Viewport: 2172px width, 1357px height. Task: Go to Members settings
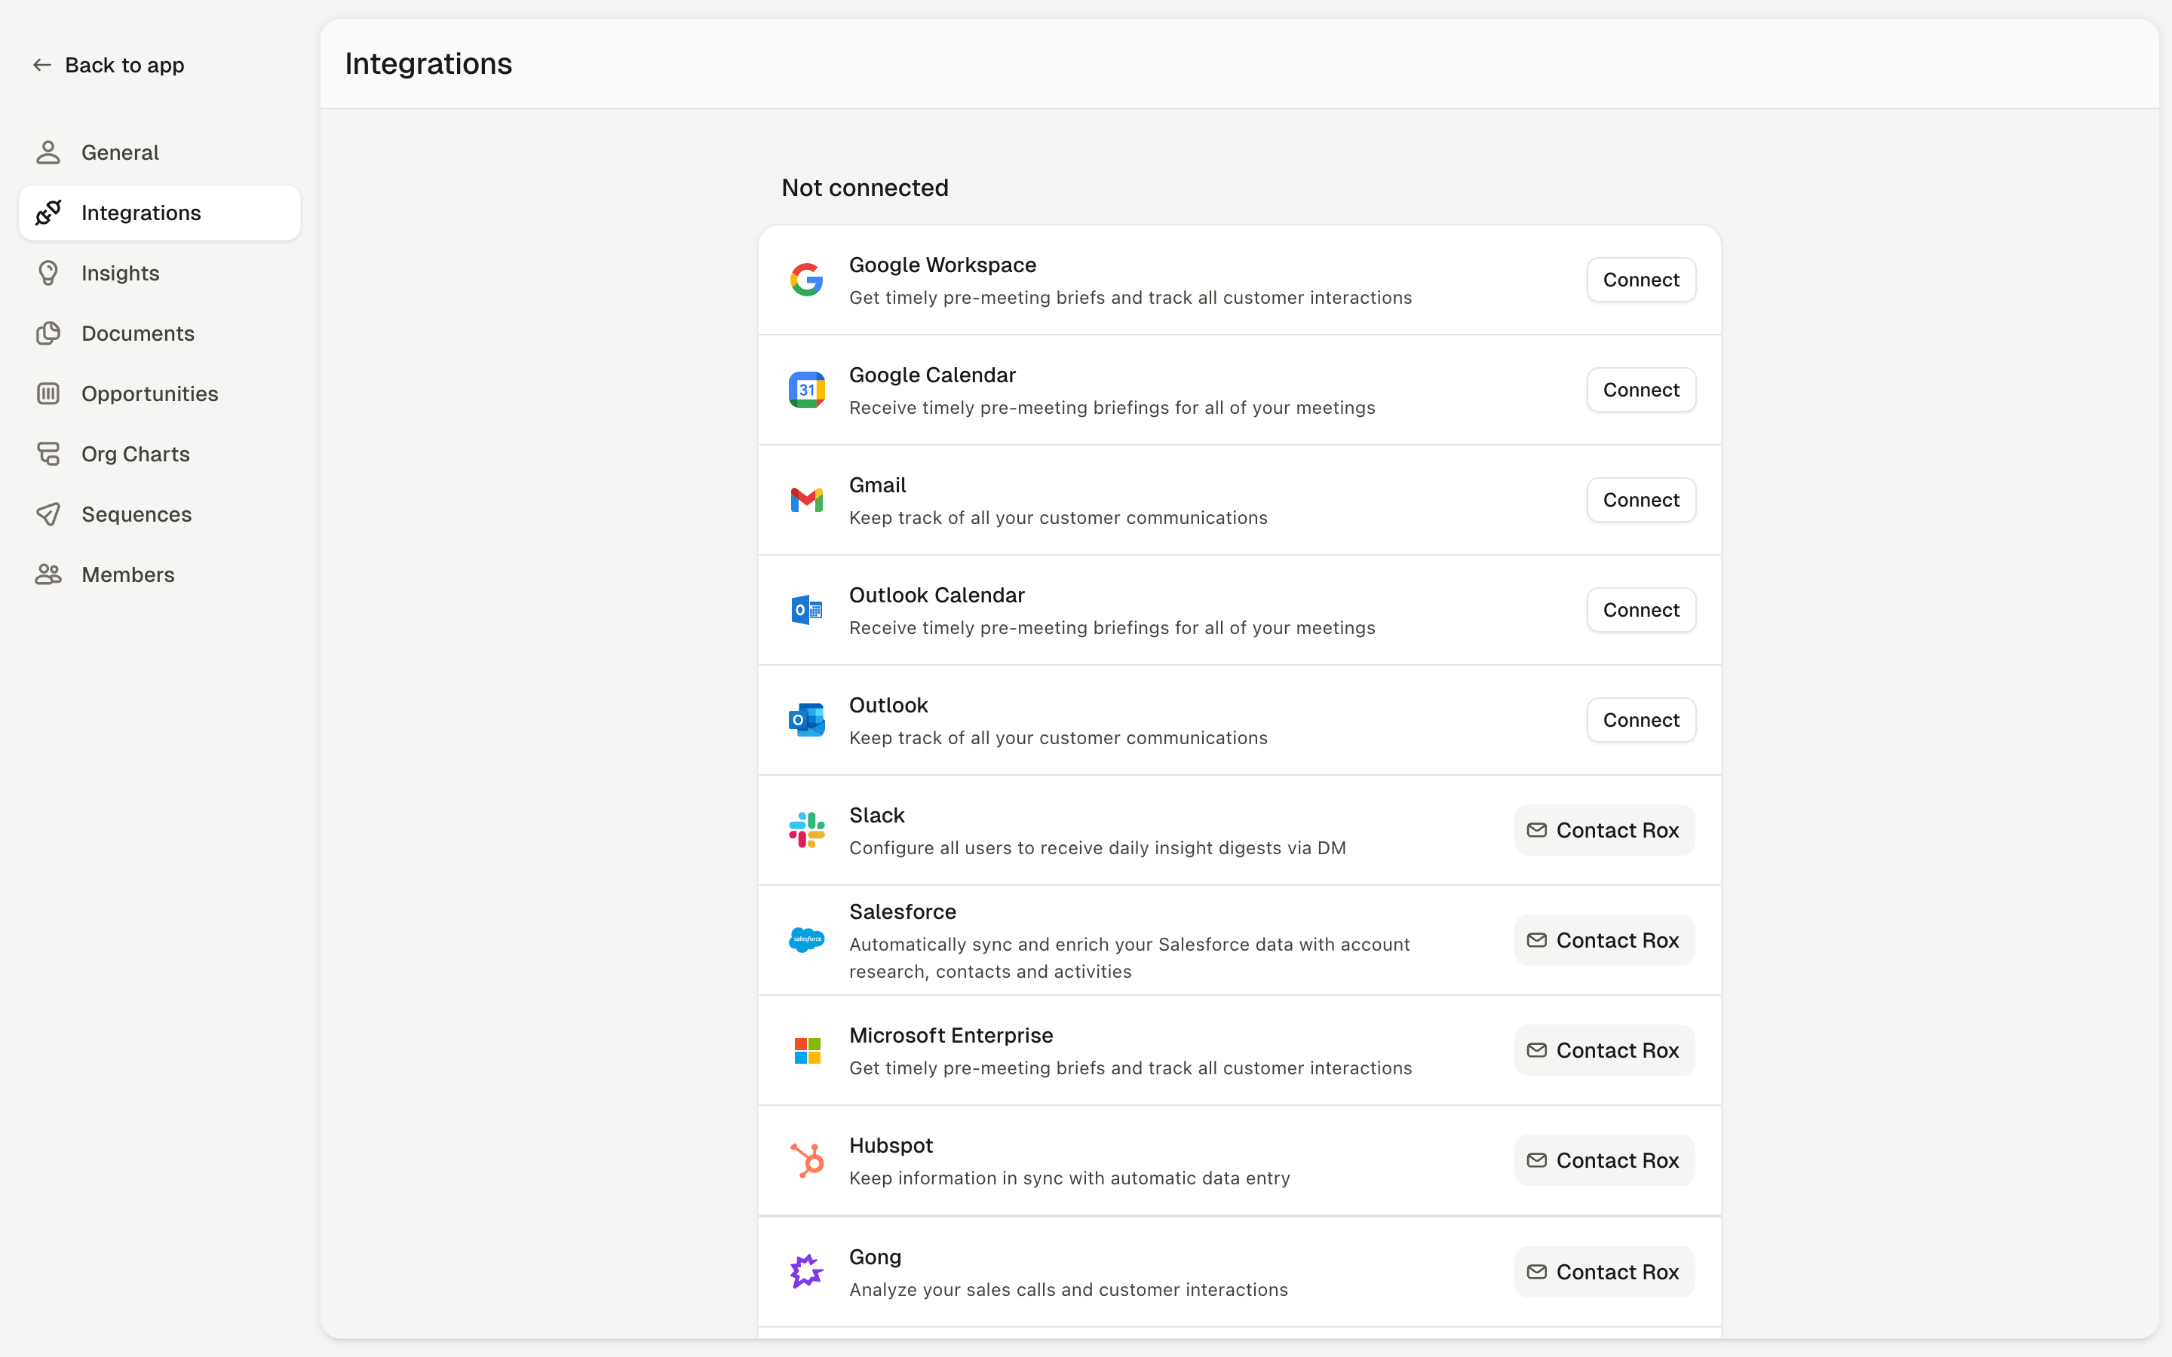coord(160,574)
